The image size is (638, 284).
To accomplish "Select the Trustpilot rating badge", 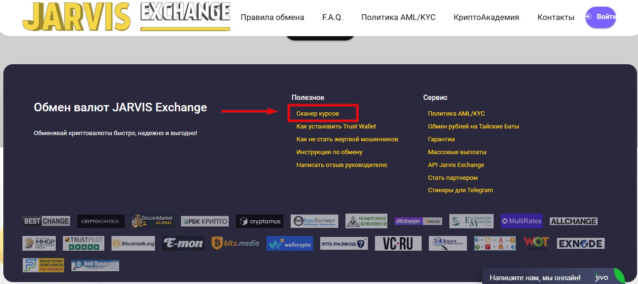I will (83, 243).
